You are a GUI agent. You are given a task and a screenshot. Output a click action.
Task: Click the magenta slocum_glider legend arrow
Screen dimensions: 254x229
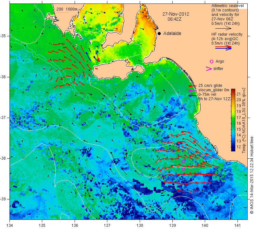[192, 90]
